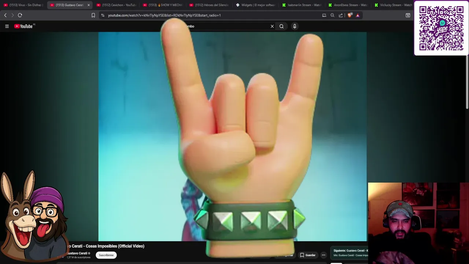Click the 'Cosas Imposibles (Official Video)' title
Screen dimensions: 469x264
coord(115,246)
